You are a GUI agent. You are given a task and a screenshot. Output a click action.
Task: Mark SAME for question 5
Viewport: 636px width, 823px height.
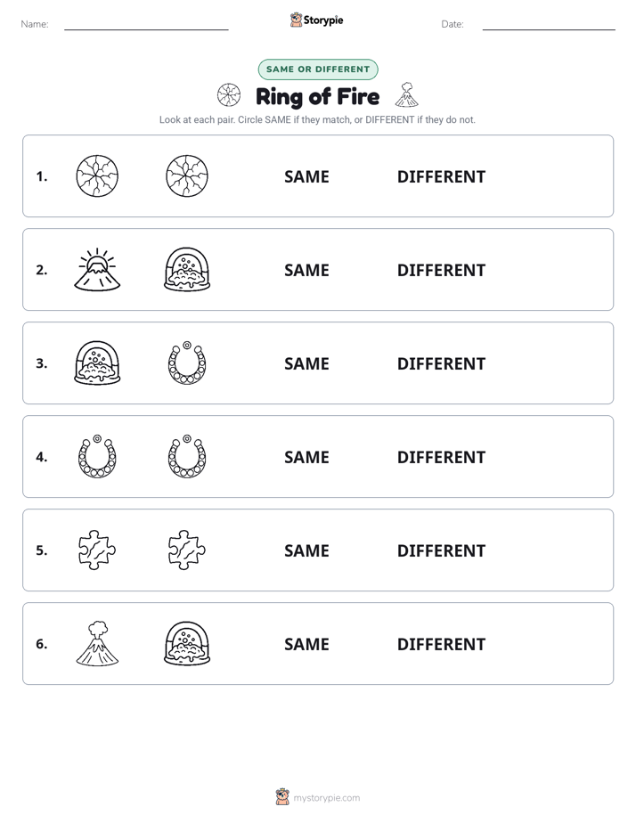306,550
